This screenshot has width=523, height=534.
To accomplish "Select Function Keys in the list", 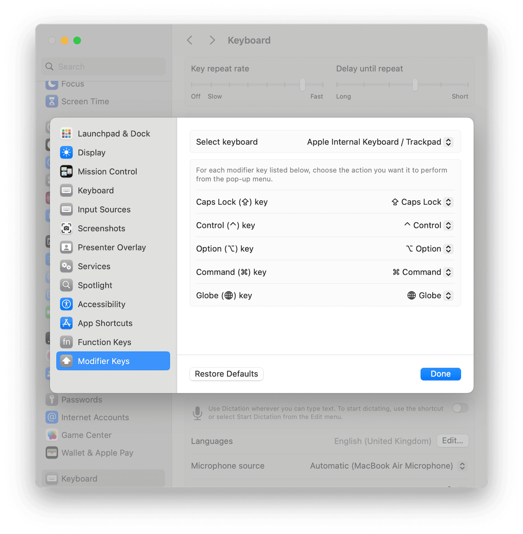I will pyautogui.click(x=104, y=342).
